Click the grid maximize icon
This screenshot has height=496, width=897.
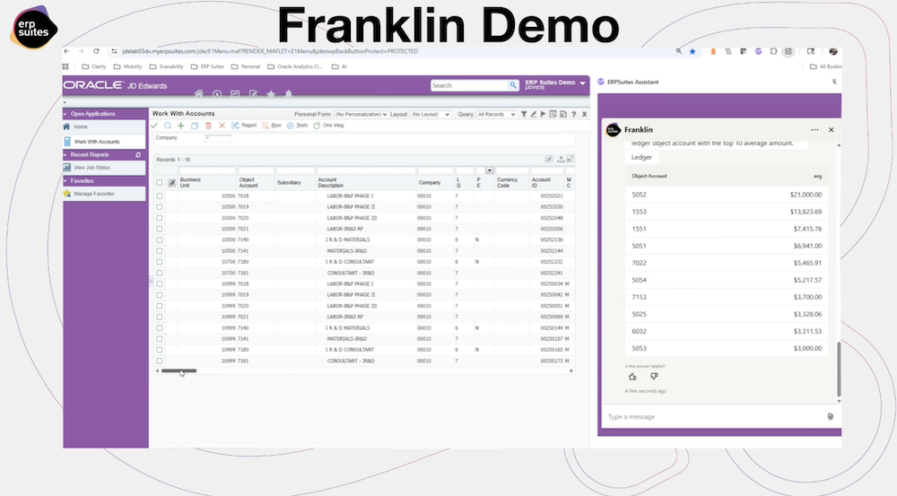pos(570,159)
